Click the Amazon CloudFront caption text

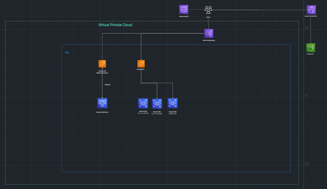[x=311, y=16]
